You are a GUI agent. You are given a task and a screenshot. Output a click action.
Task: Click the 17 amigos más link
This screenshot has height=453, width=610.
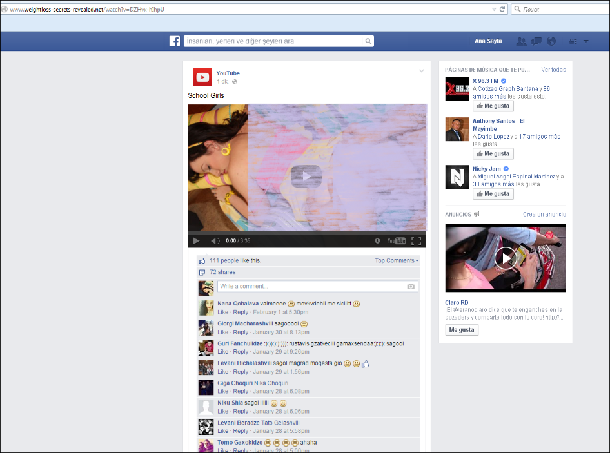(x=540, y=137)
